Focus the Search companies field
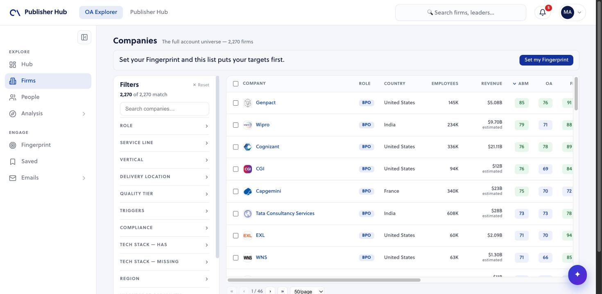This screenshot has width=602, height=294. coord(164,109)
